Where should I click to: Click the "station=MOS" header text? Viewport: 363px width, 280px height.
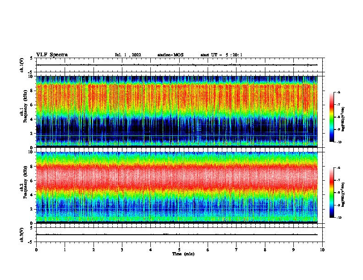170,55
